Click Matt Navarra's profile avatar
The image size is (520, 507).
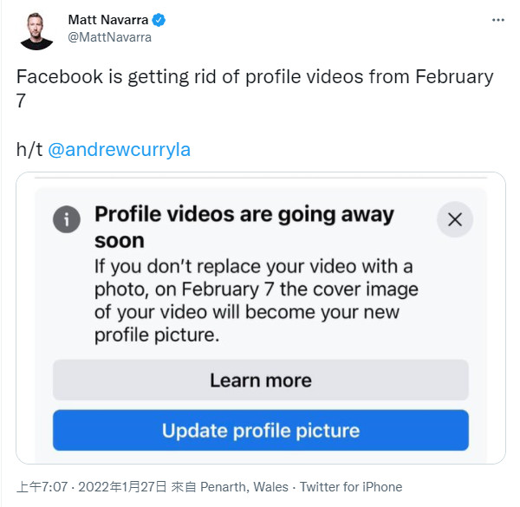click(36, 29)
